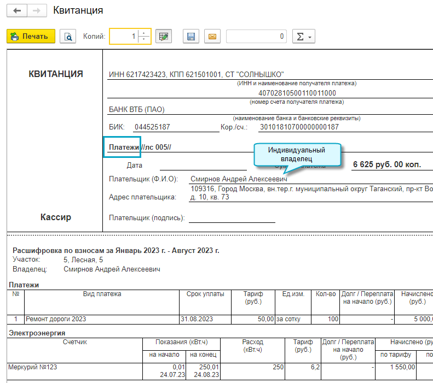Image resolution: width=433 pixels, height=383 pixels.
Task: Click the //лс 005// account reference
Action: click(x=156, y=147)
